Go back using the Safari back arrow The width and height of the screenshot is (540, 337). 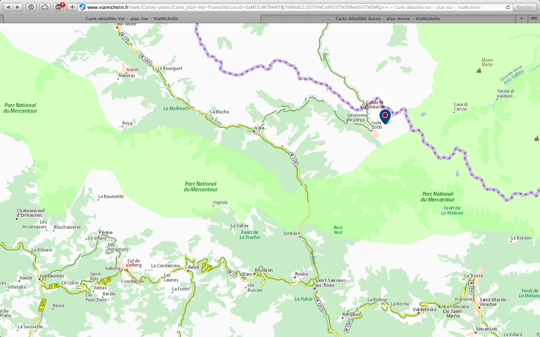point(8,7)
